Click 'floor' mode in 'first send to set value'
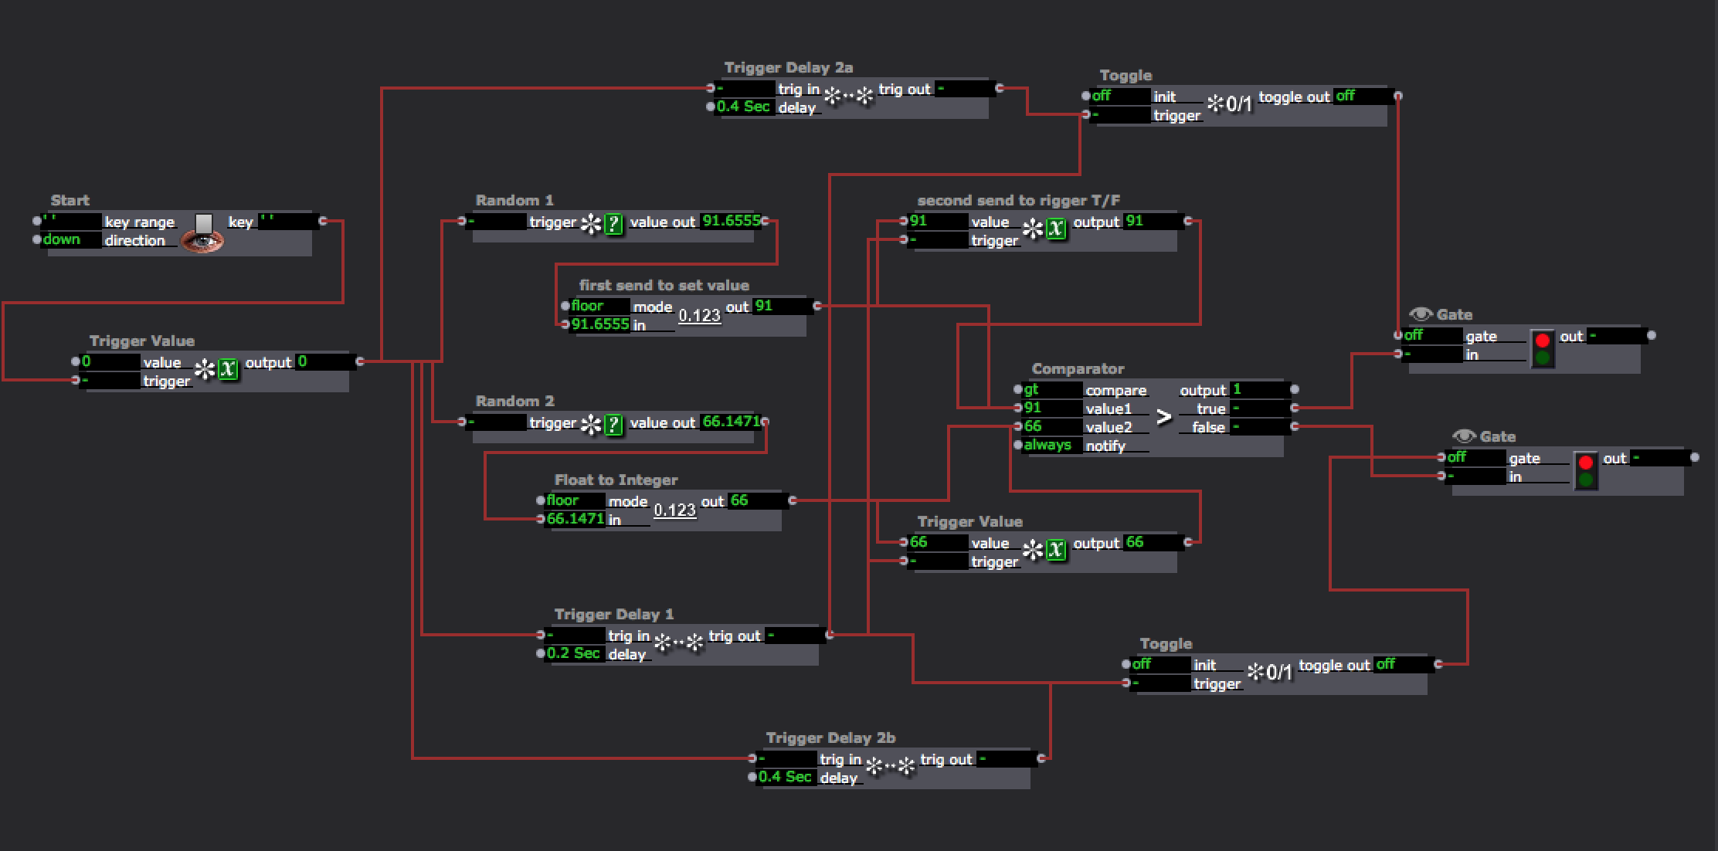1718x851 pixels. [x=599, y=307]
